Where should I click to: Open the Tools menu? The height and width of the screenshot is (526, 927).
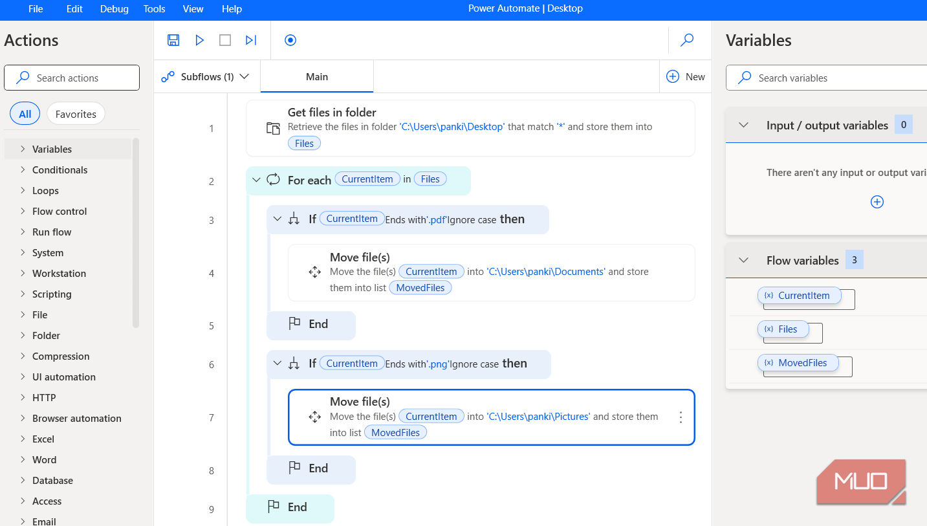pos(154,9)
